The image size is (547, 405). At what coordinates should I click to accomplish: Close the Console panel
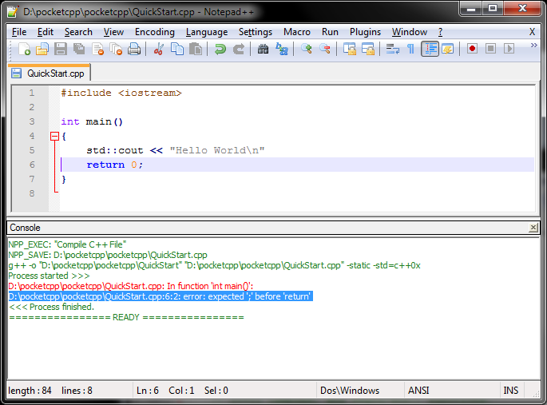click(x=533, y=228)
